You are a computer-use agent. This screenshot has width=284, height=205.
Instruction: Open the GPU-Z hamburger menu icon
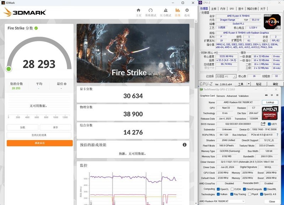(x=278, y=96)
